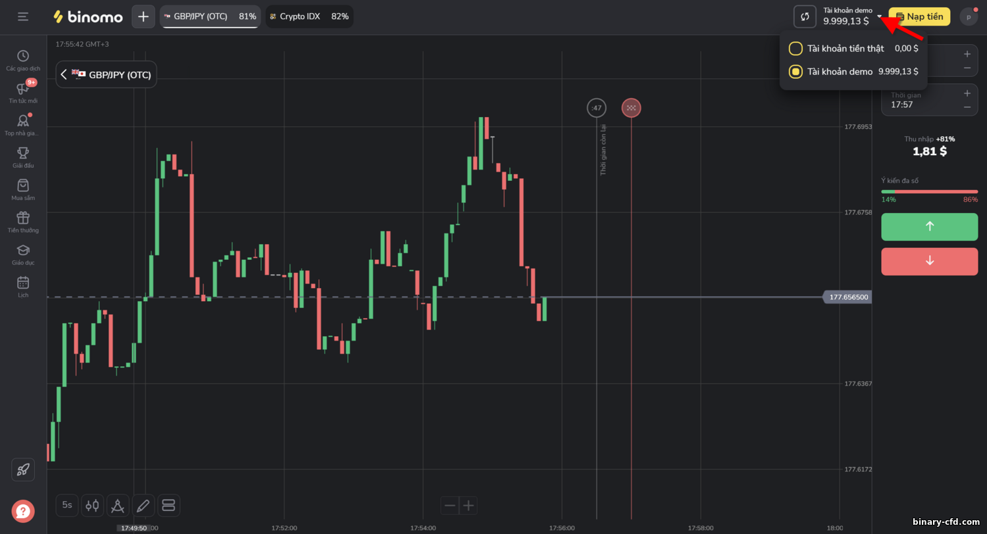The image size is (987, 534).
Task: Click the yellow Nạp tiền deposit button
Action: pyautogui.click(x=919, y=16)
